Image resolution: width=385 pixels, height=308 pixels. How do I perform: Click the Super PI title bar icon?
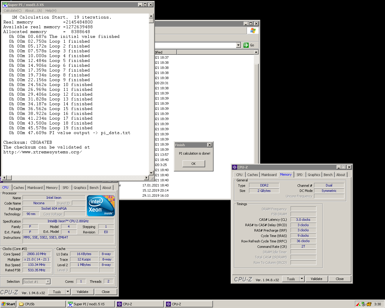tap(5, 5)
